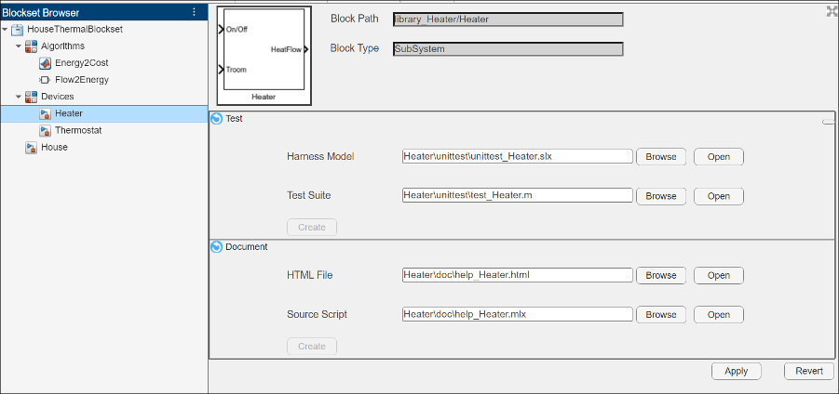839x394 pixels.
Task: Collapse the HouseThermalBlockset tree node
Action: click(x=5, y=30)
